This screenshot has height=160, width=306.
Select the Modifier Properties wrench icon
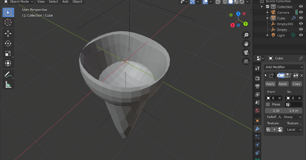point(257,129)
